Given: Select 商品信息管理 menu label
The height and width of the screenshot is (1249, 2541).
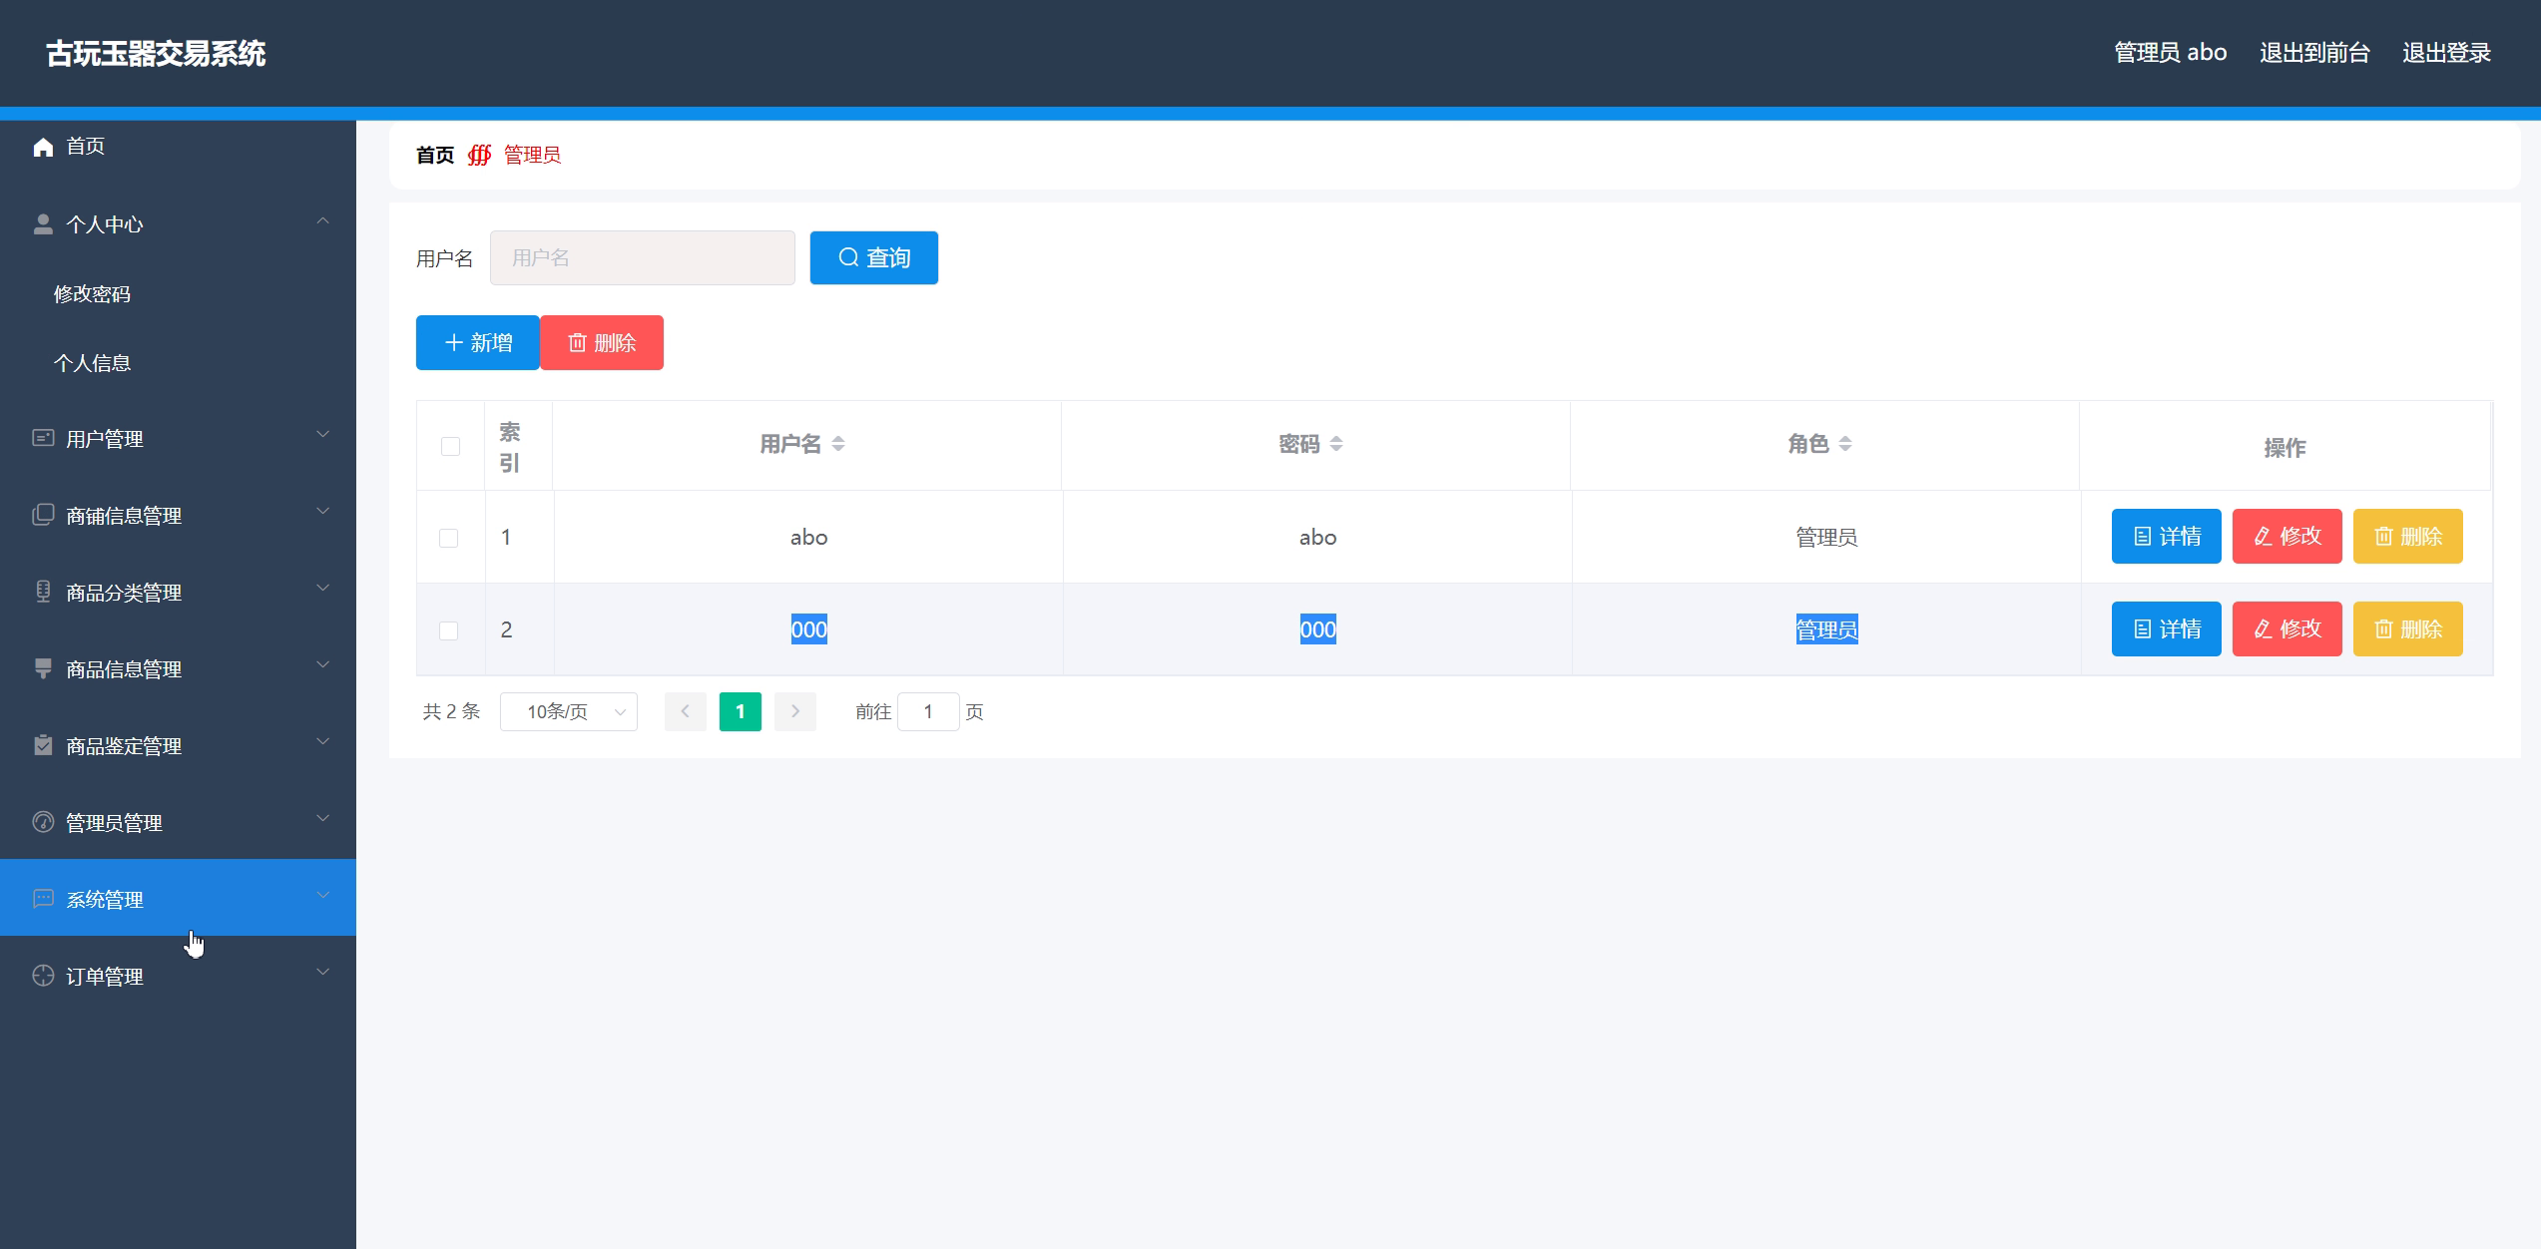Looking at the screenshot, I should coord(124,669).
